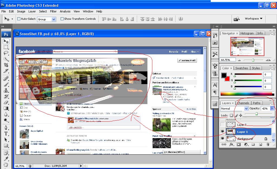Switch to the Swatches tab
277x169 pixels.
tap(242, 68)
